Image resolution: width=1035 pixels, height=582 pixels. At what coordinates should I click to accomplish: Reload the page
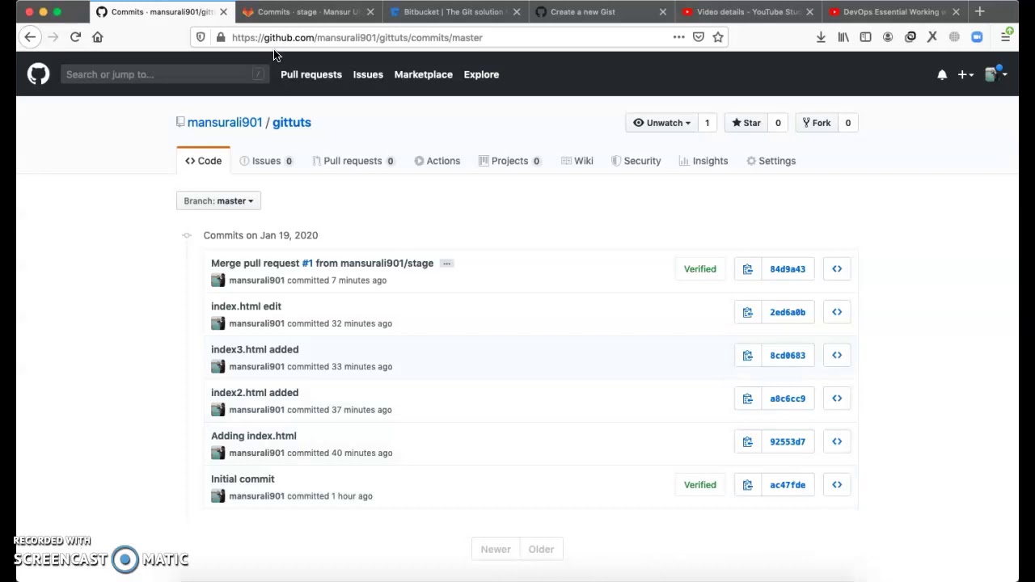[75, 37]
